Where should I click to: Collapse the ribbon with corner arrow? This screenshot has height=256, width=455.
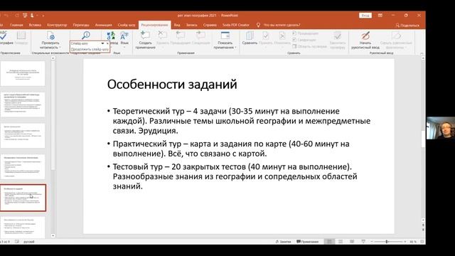pos(422,53)
